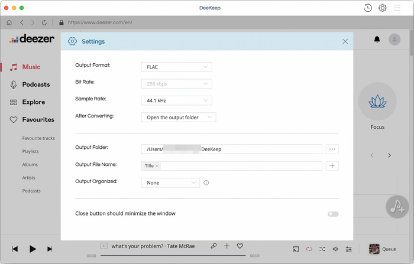Toggle shuffle mode
The height and width of the screenshot is (264, 414).
pos(322,249)
